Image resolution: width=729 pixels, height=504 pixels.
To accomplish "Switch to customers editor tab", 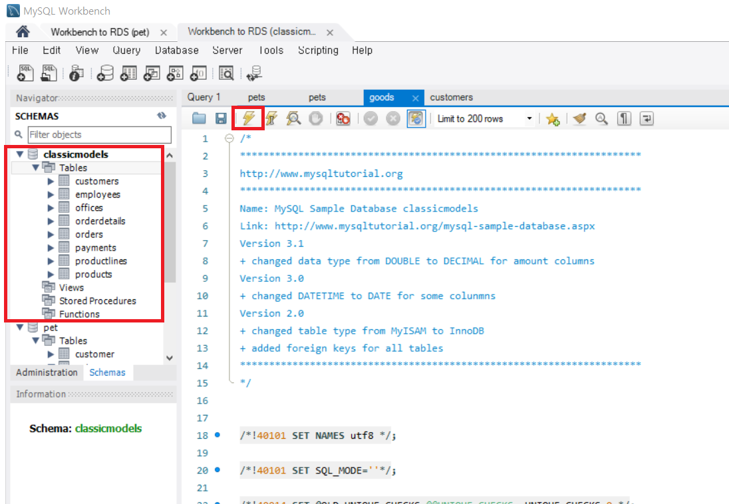I will [x=451, y=97].
